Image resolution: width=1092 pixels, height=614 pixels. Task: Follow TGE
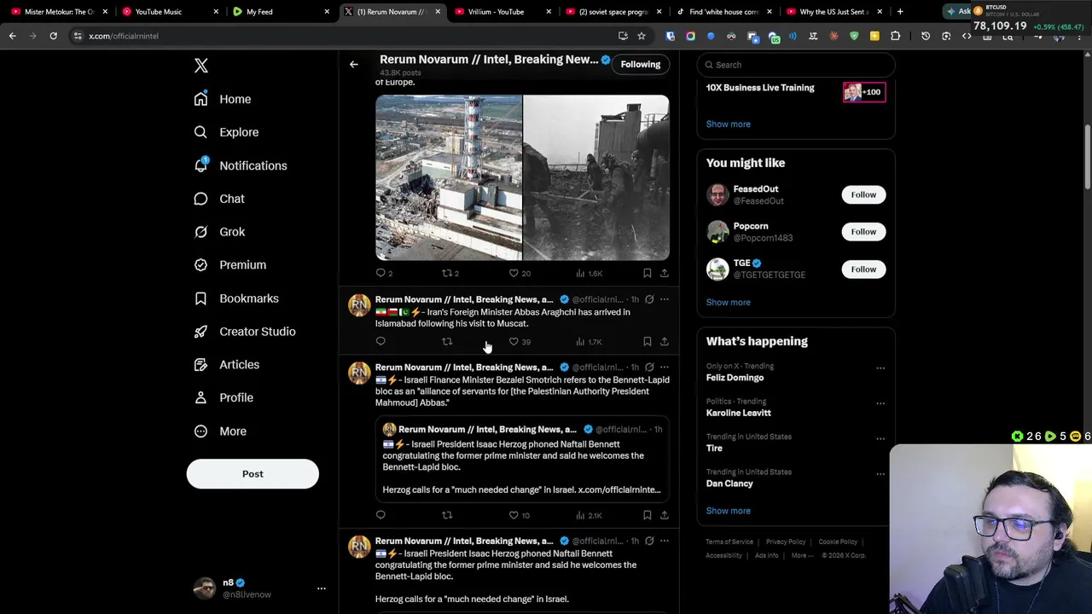tap(863, 269)
